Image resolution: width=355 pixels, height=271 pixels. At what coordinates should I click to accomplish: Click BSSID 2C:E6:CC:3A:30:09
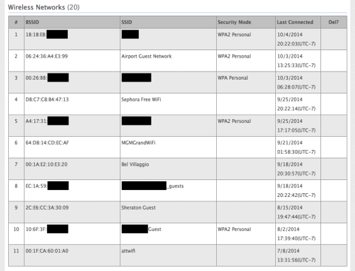(47, 208)
